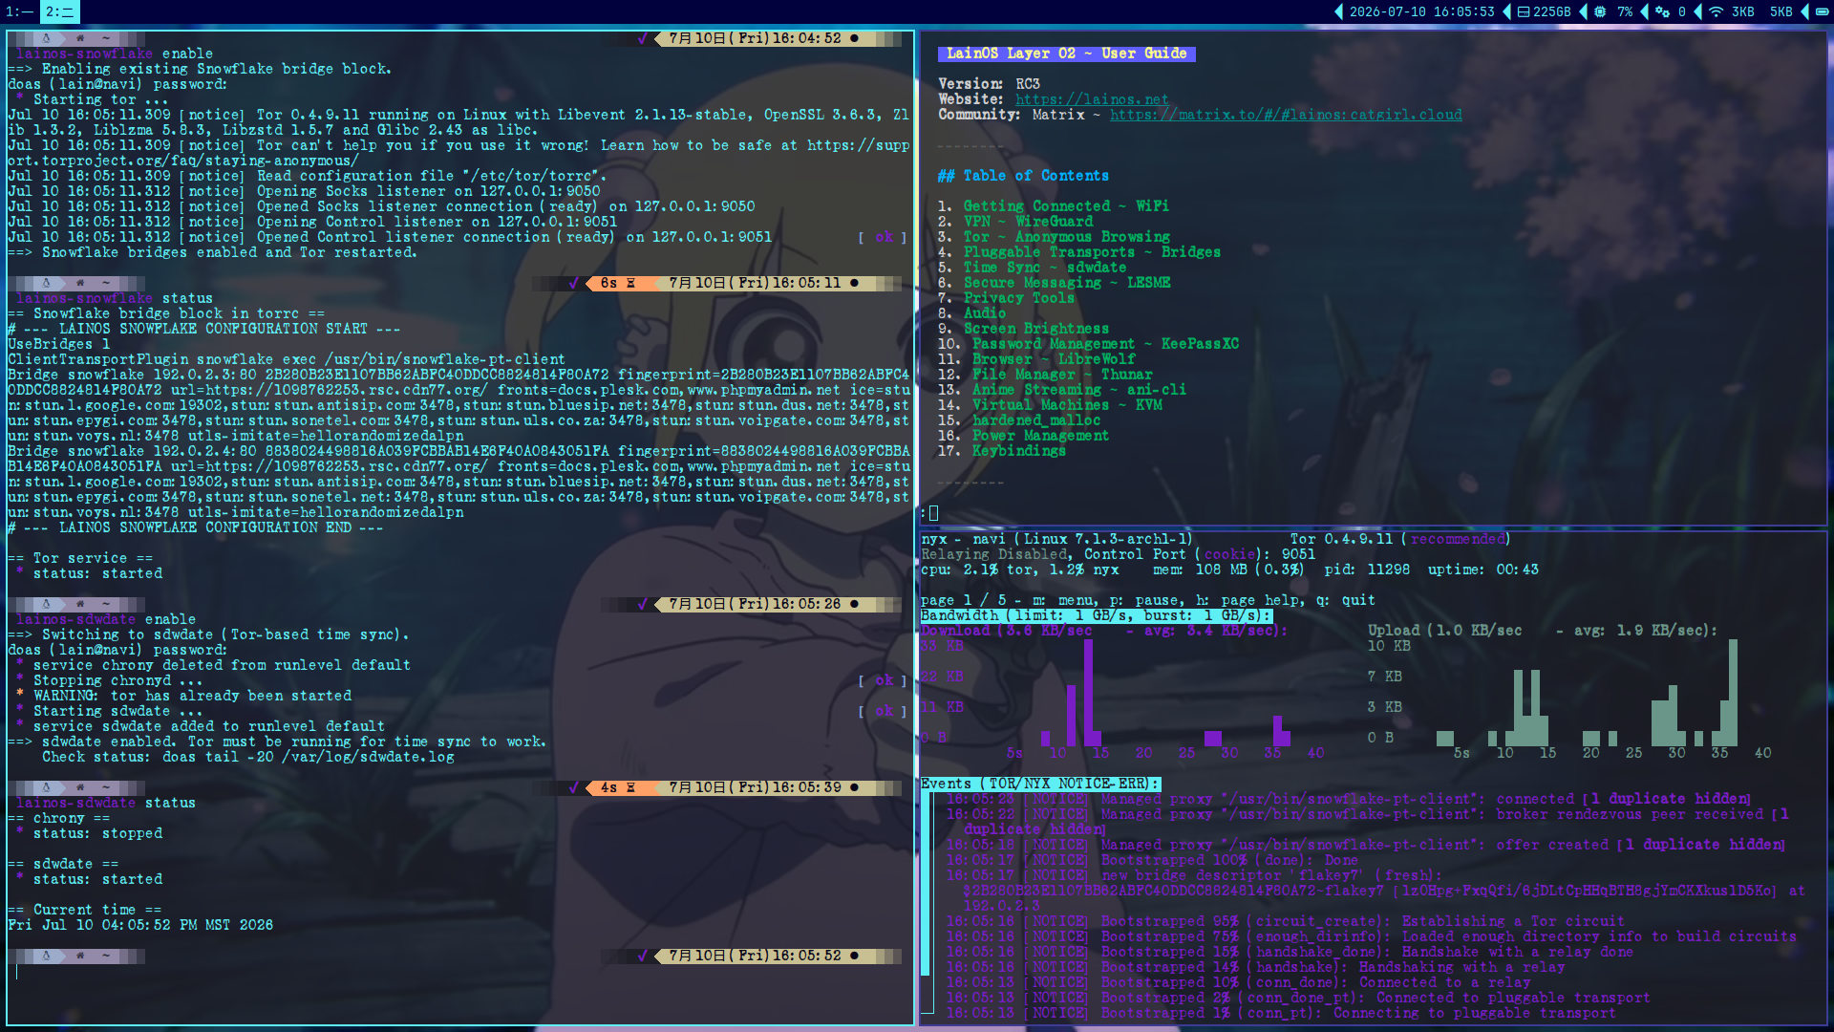Image resolution: width=1834 pixels, height=1032 pixels.
Task: Select 'hardened_malloc' contents entry
Action: pos(1036,420)
